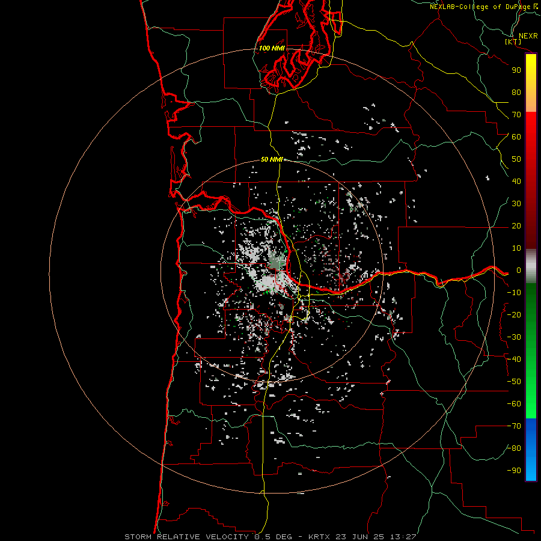Click the -60 value on the velocity scale
The width and height of the screenshot is (541, 541).
(514, 404)
